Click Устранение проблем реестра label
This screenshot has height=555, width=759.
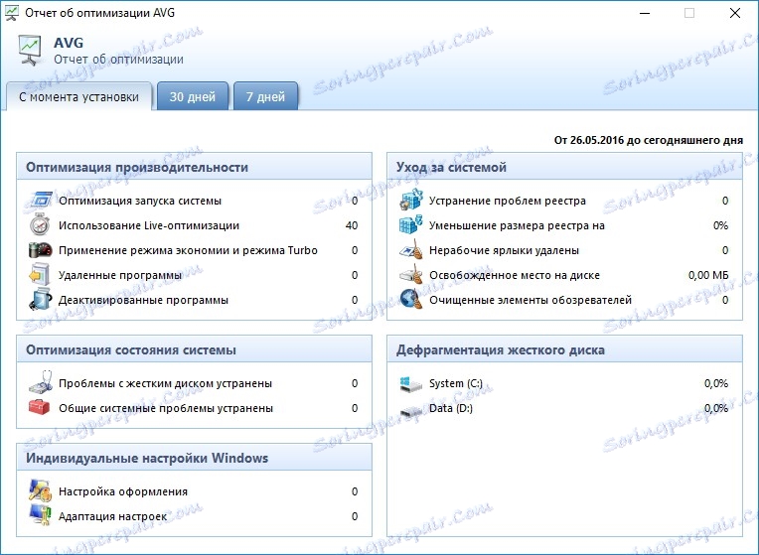point(508,201)
